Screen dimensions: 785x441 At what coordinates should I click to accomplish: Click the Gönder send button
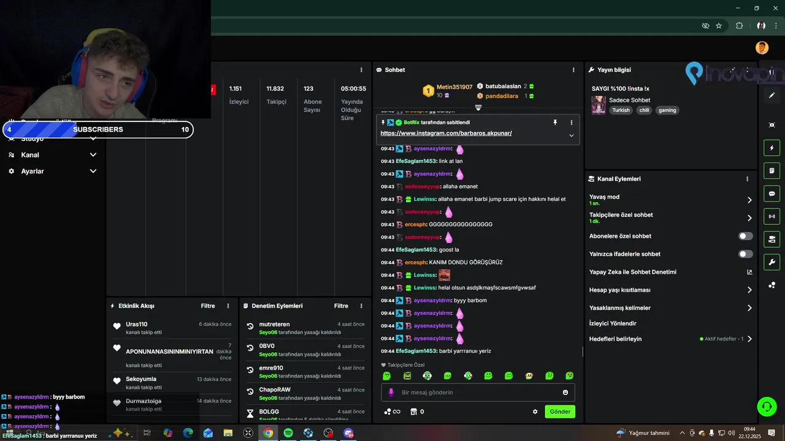(560, 412)
